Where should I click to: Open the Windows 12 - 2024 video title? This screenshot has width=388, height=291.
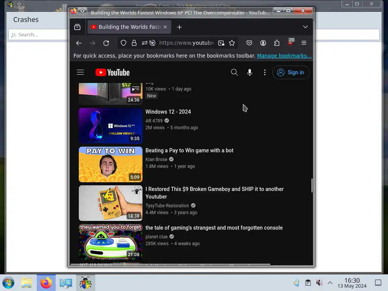(168, 112)
